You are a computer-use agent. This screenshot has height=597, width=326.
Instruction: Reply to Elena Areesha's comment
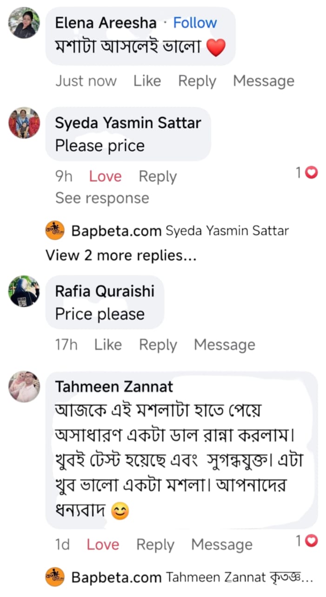(197, 81)
